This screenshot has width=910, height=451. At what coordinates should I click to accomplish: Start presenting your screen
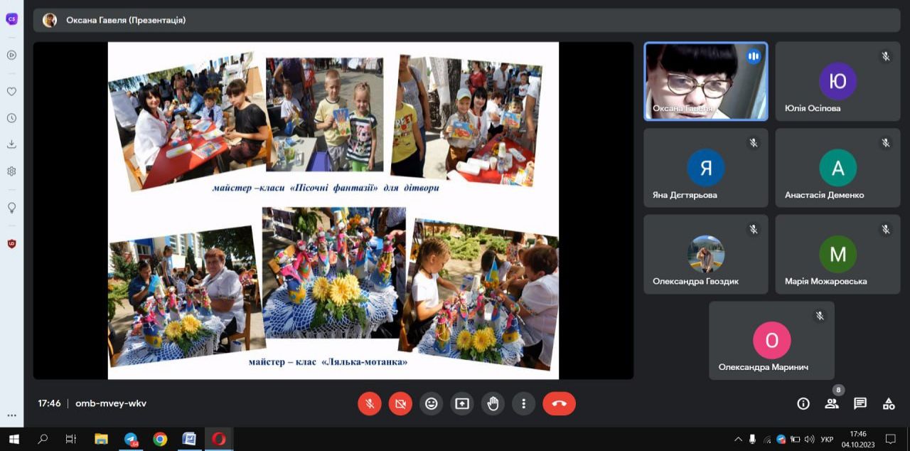[462, 403]
